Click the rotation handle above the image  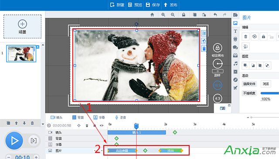pos(136,24)
